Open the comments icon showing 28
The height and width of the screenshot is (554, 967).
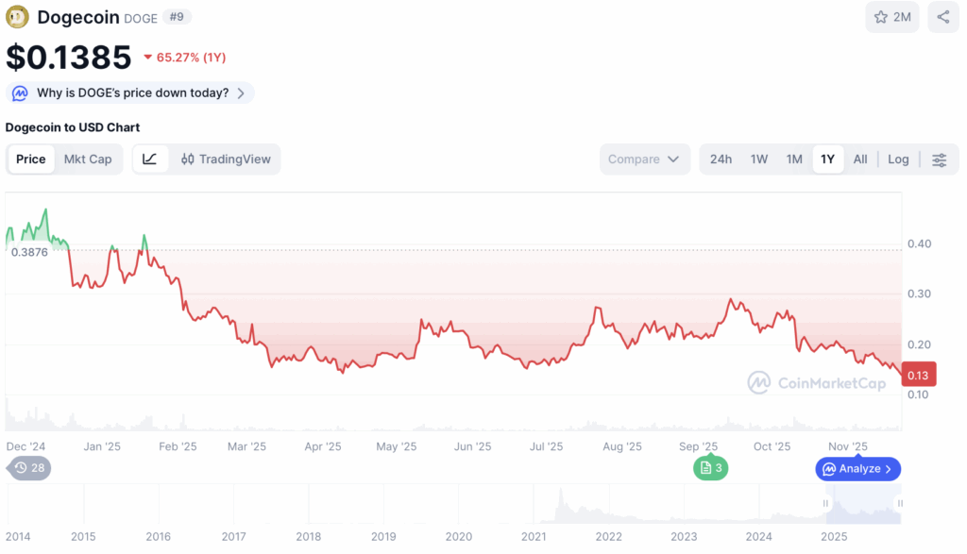(x=27, y=468)
